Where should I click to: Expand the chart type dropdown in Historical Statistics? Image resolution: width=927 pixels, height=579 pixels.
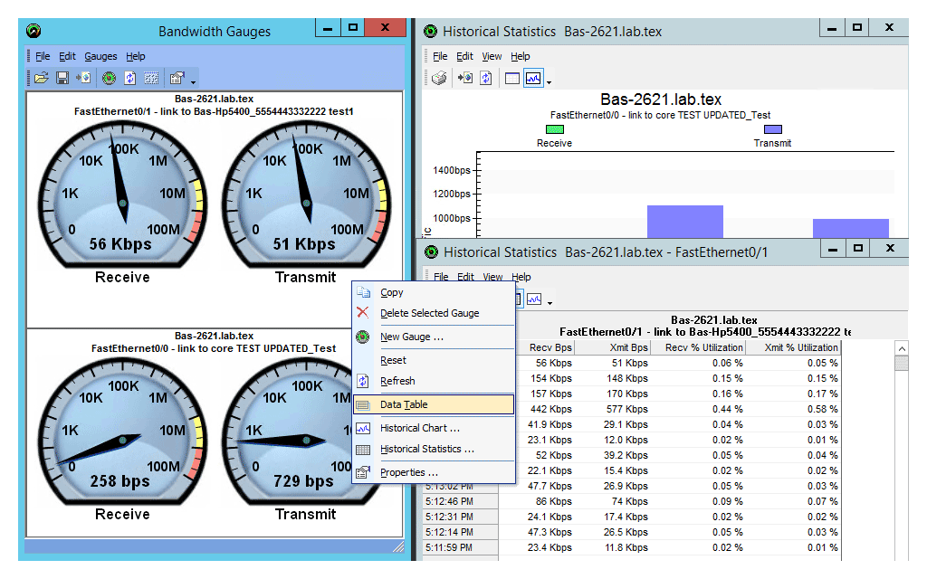click(548, 81)
